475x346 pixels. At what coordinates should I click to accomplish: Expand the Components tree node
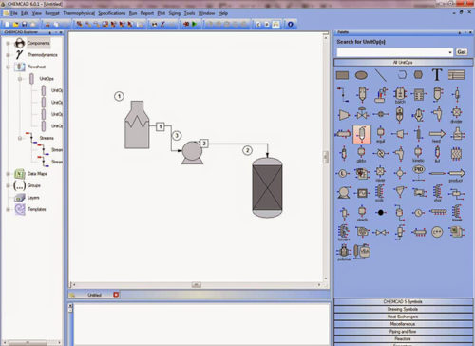pos(8,43)
